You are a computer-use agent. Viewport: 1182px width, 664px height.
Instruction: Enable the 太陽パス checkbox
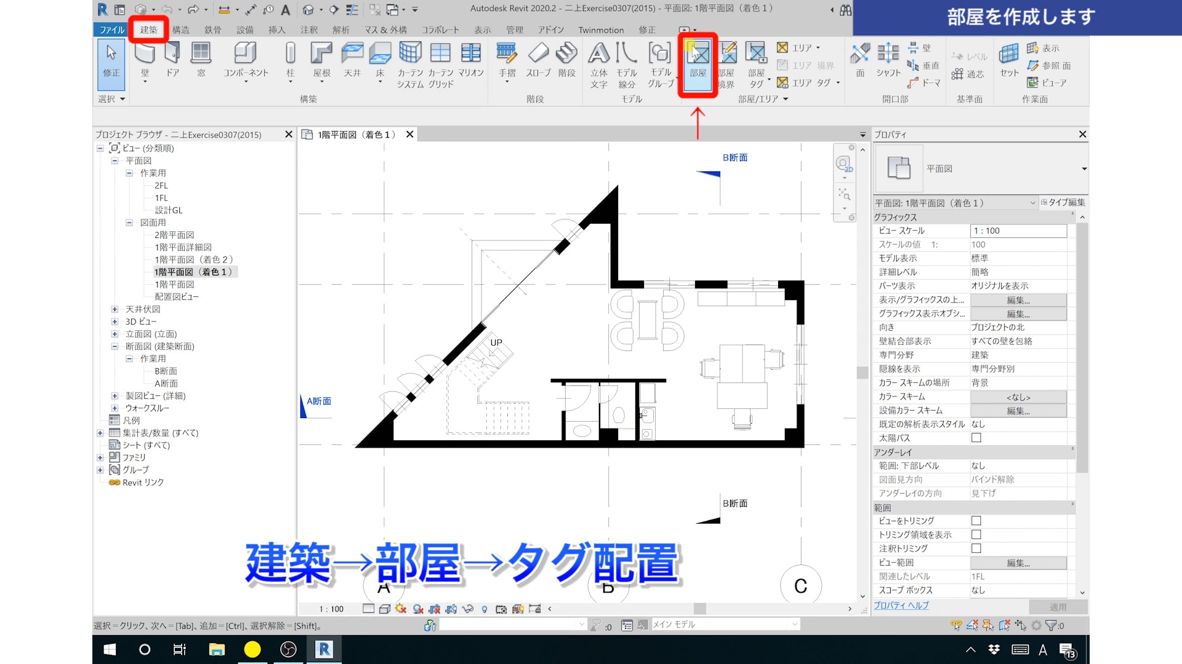976,438
